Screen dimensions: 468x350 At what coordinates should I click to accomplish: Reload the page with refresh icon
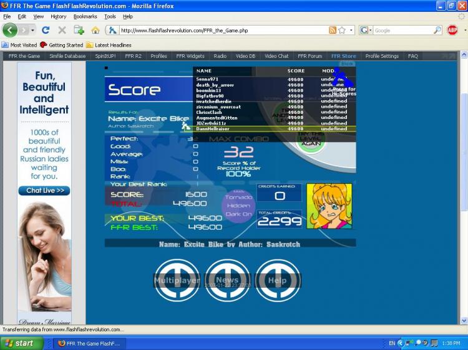click(46, 30)
